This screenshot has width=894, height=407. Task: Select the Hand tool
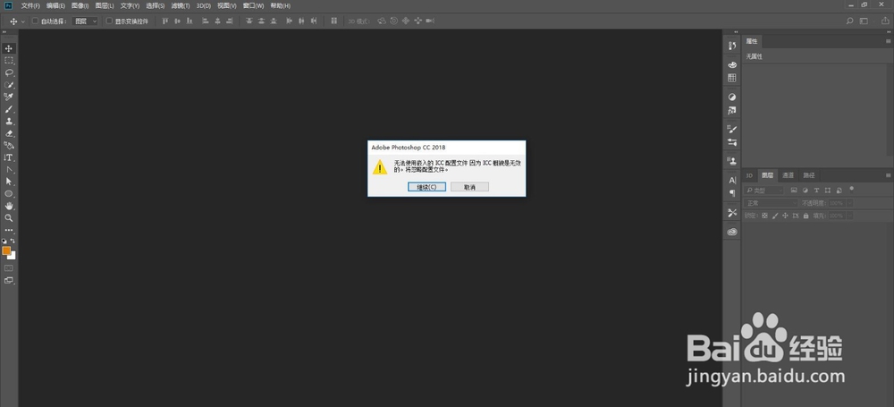point(9,206)
